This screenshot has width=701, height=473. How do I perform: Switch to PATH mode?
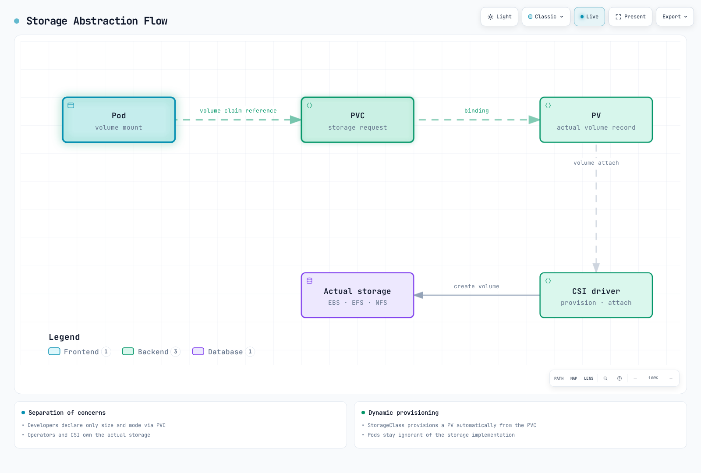click(x=559, y=378)
